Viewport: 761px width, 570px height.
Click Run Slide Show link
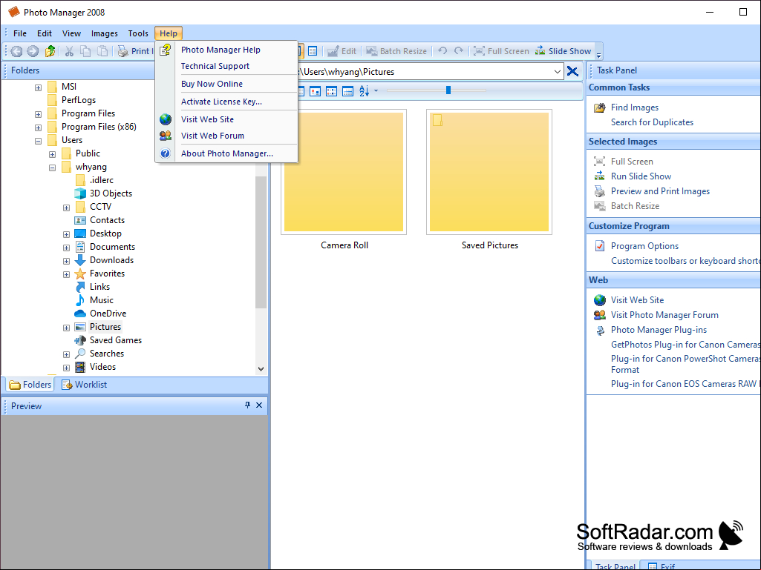click(641, 176)
